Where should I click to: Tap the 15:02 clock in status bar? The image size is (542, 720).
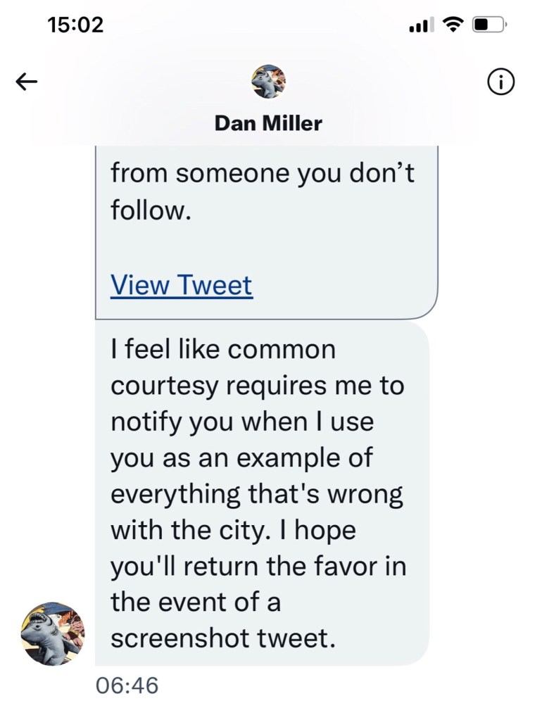tap(75, 25)
